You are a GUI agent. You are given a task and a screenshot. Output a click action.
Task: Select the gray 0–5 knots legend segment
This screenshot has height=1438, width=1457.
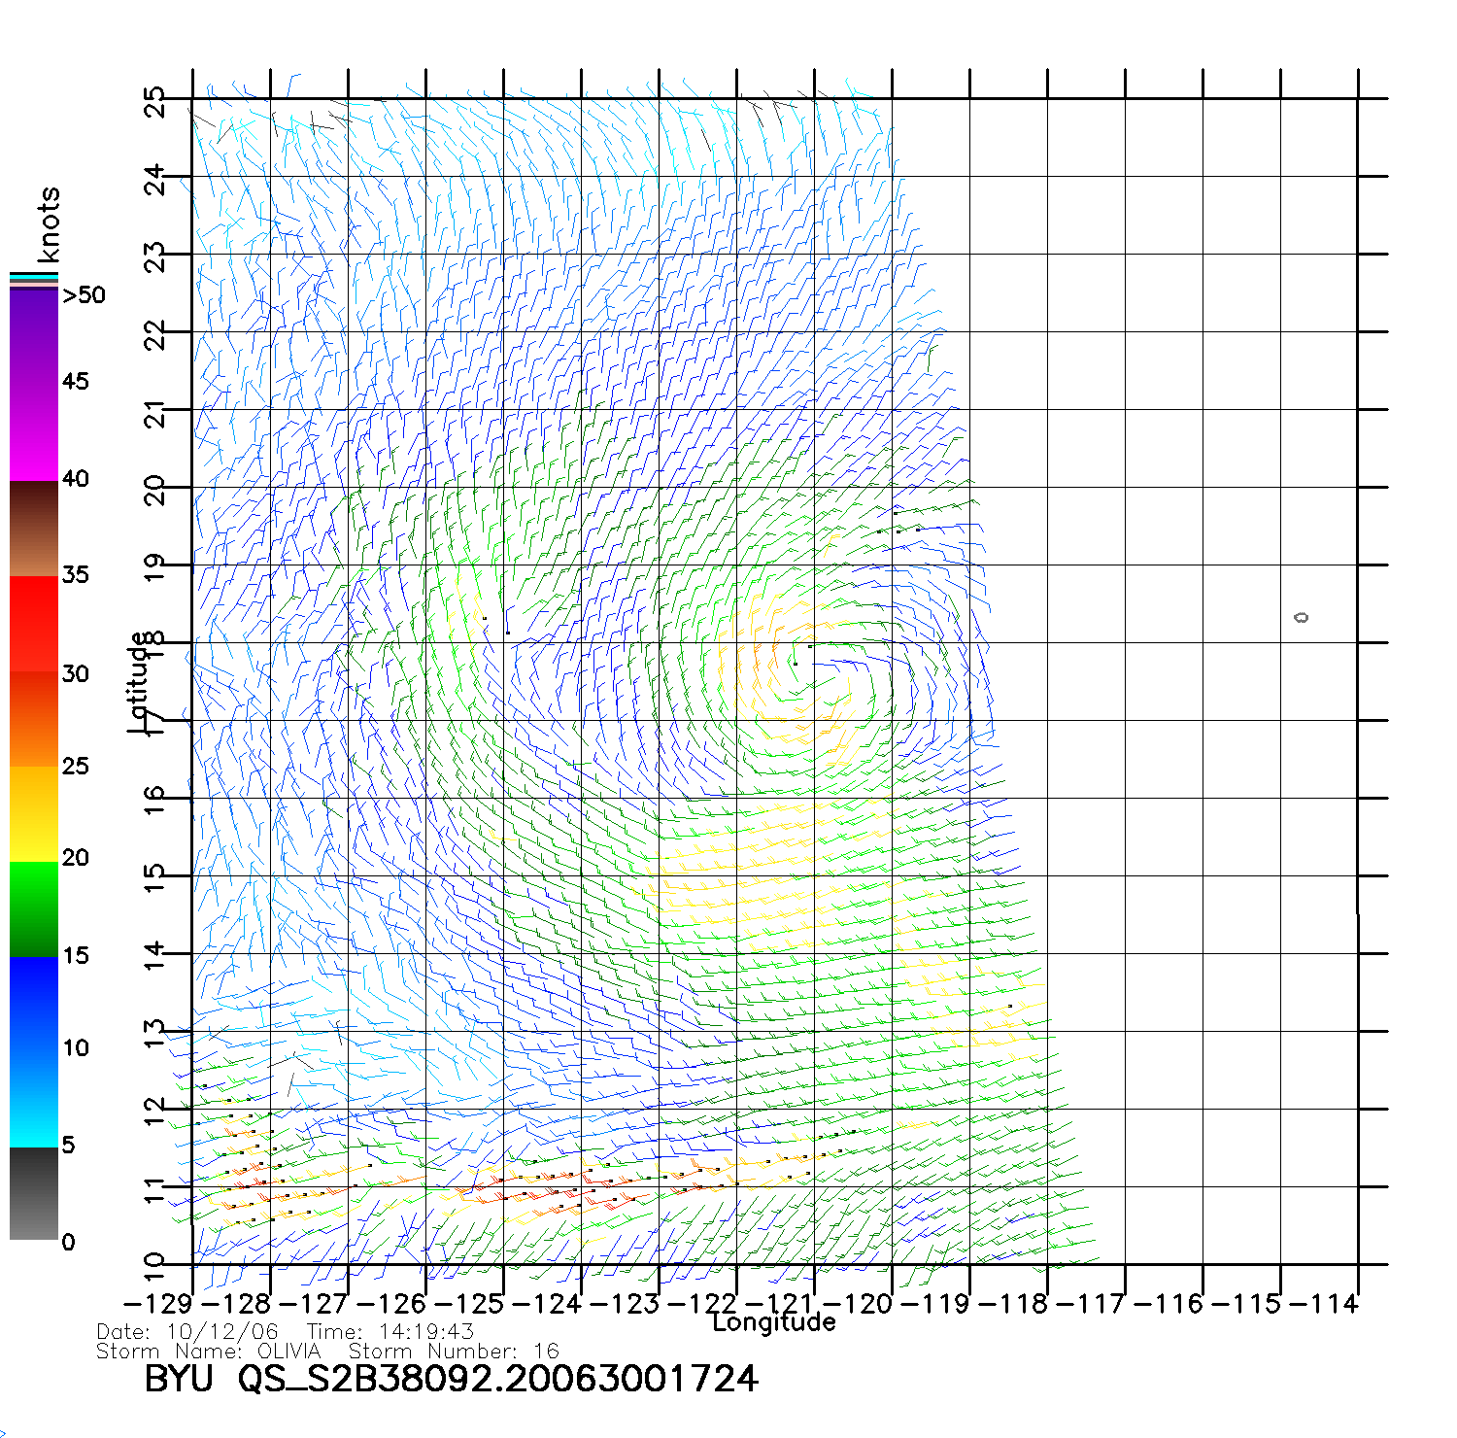34,1193
